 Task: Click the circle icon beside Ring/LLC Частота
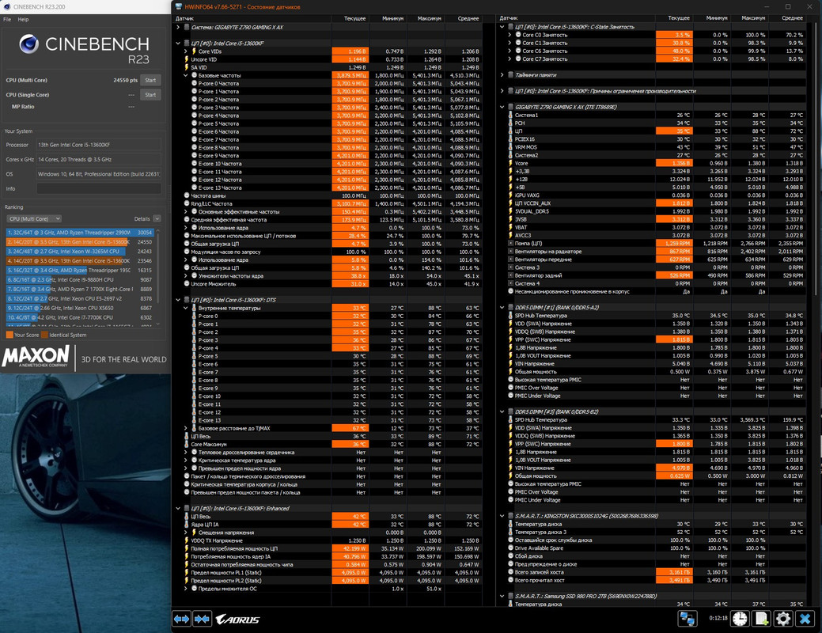coord(187,203)
